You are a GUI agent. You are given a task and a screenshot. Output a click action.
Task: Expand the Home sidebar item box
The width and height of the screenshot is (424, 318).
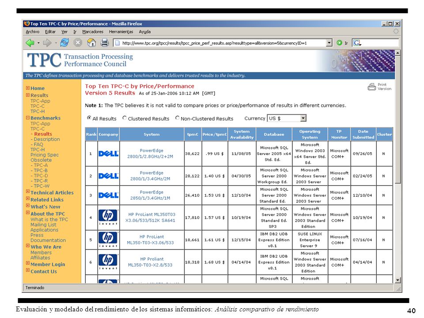point(27,88)
